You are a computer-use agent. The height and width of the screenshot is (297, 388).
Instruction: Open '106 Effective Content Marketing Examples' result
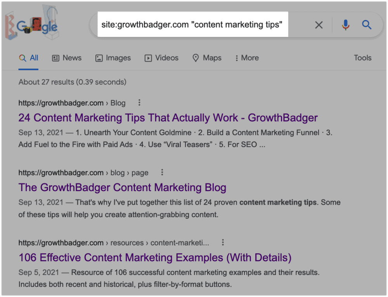point(155,257)
